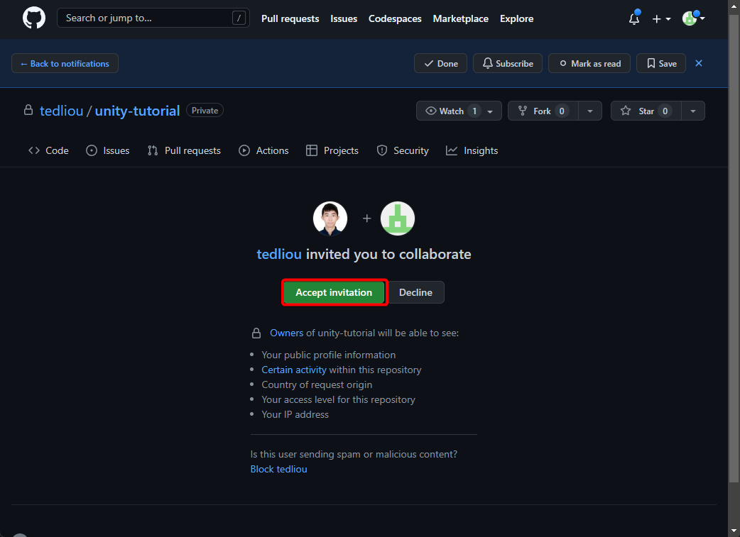This screenshot has height=537, width=740.
Task: Dismiss the notification bar with X
Action: pyautogui.click(x=699, y=63)
